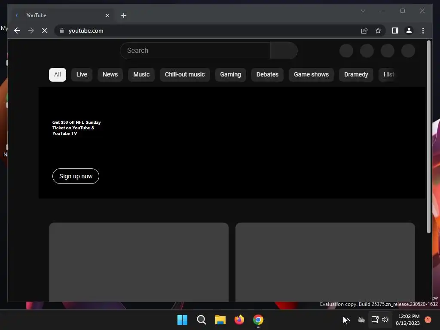Bookmark this tab with the star icon
Screen dimensions: 440x330
point(378,31)
